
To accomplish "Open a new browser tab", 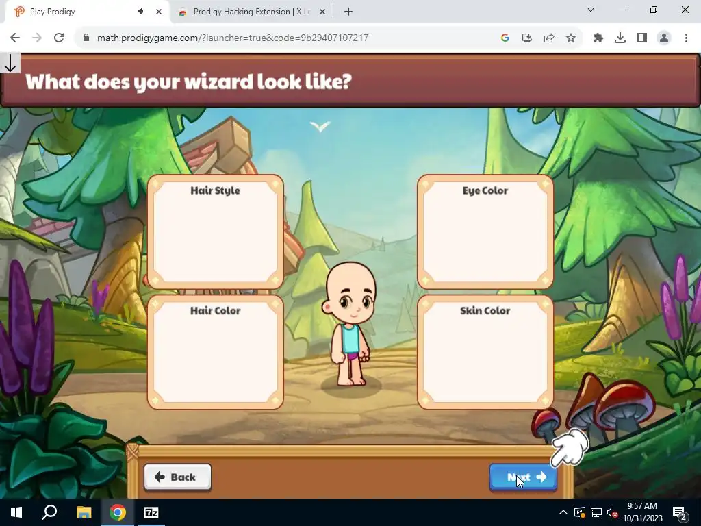I will click(x=348, y=12).
